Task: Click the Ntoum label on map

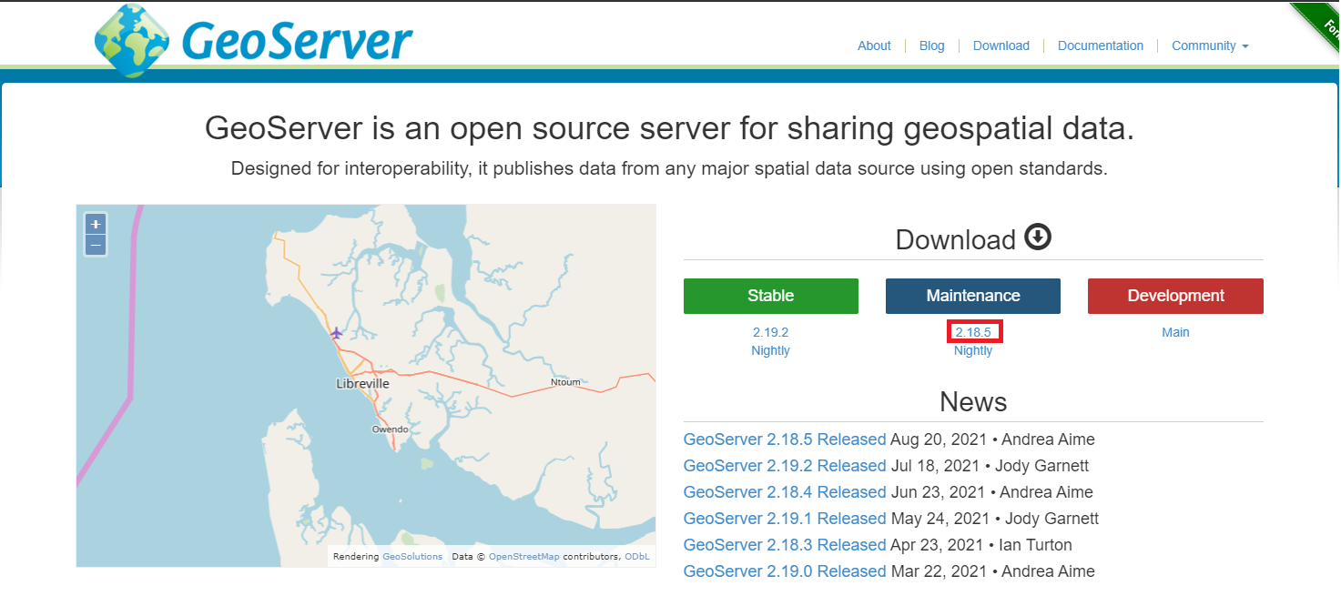Action: tap(565, 382)
